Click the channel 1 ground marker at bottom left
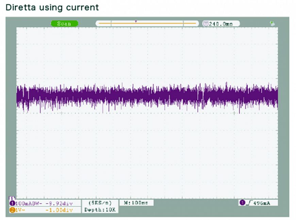 tap(11, 197)
